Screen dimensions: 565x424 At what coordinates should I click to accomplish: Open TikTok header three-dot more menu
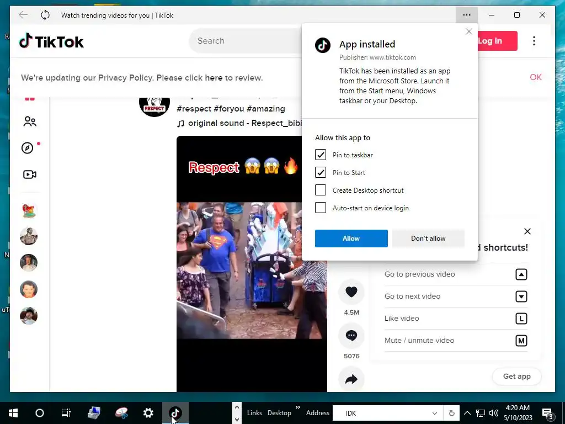(x=534, y=41)
